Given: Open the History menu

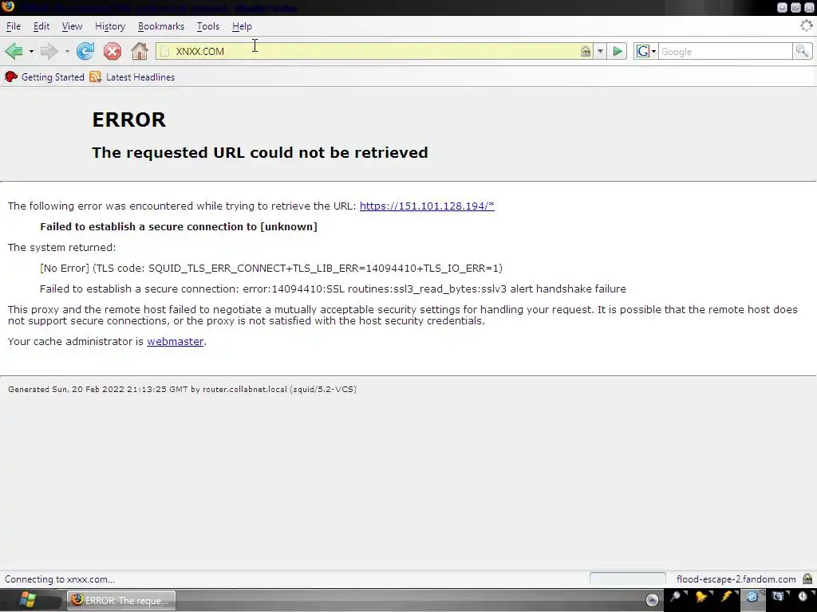Looking at the screenshot, I should click(x=110, y=26).
